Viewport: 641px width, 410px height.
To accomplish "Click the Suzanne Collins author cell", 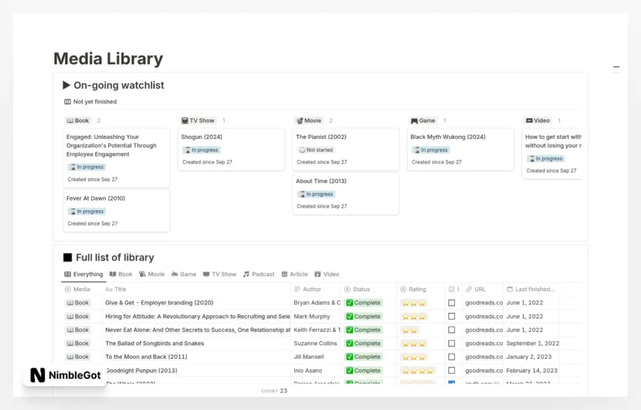I will 315,344.
